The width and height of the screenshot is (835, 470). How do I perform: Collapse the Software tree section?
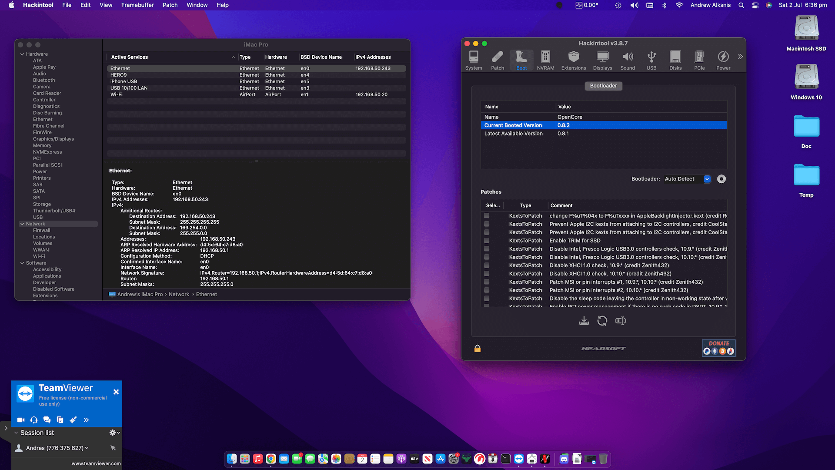coord(22,263)
